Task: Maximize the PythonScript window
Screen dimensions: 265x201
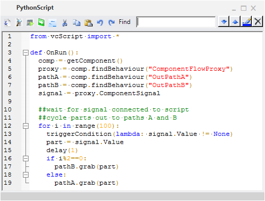Action: pos(244,8)
